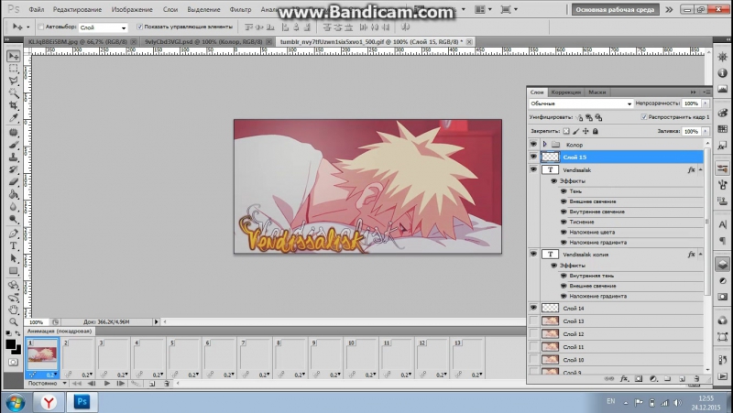Select the Clone Stamp tool
Viewport: 733px width, 413px height.
[13, 158]
